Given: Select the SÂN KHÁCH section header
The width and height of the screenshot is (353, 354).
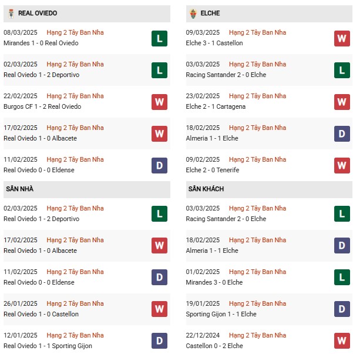Looking at the screenshot, I should click(x=269, y=189).
